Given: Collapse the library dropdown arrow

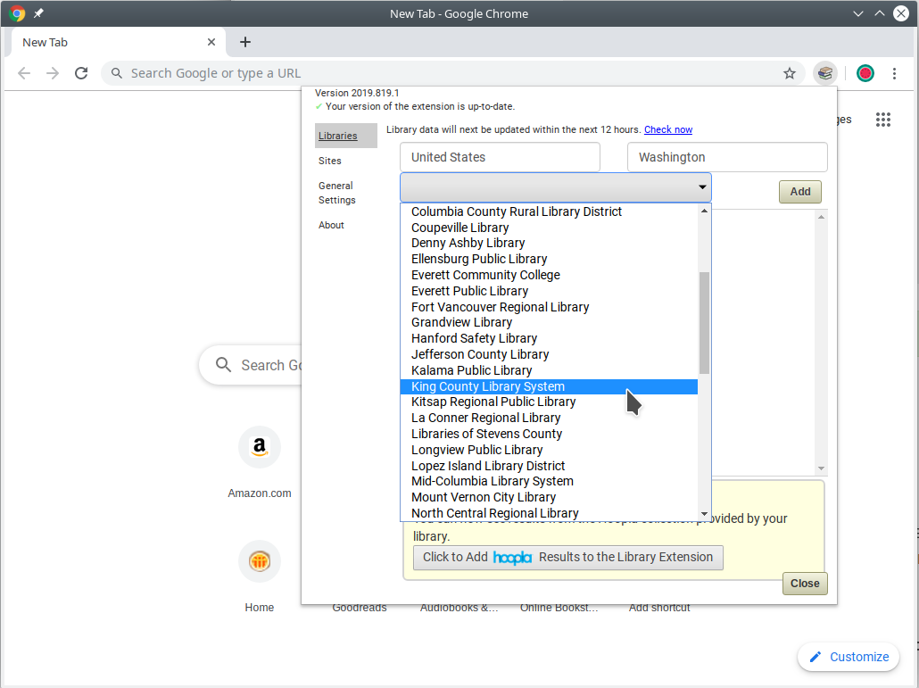Looking at the screenshot, I should tap(702, 187).
